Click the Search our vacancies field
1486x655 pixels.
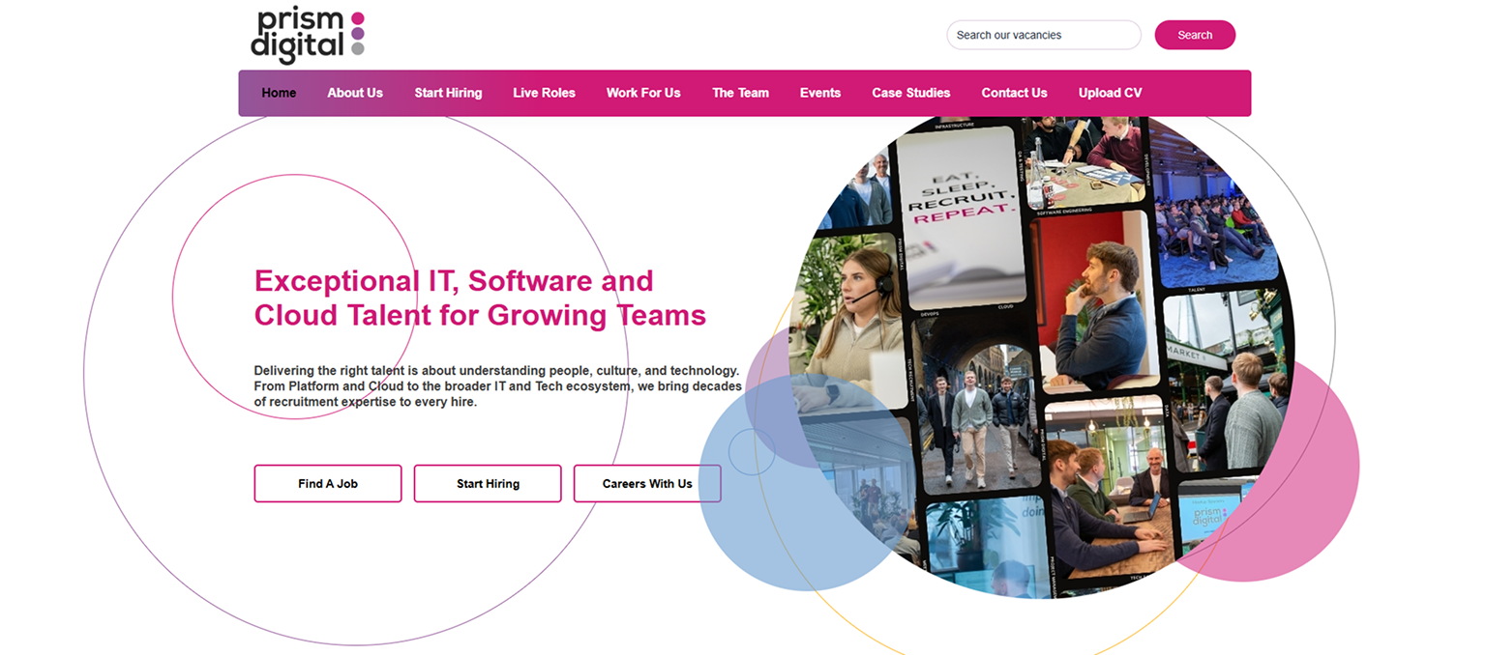click(x=1043, y=35)
